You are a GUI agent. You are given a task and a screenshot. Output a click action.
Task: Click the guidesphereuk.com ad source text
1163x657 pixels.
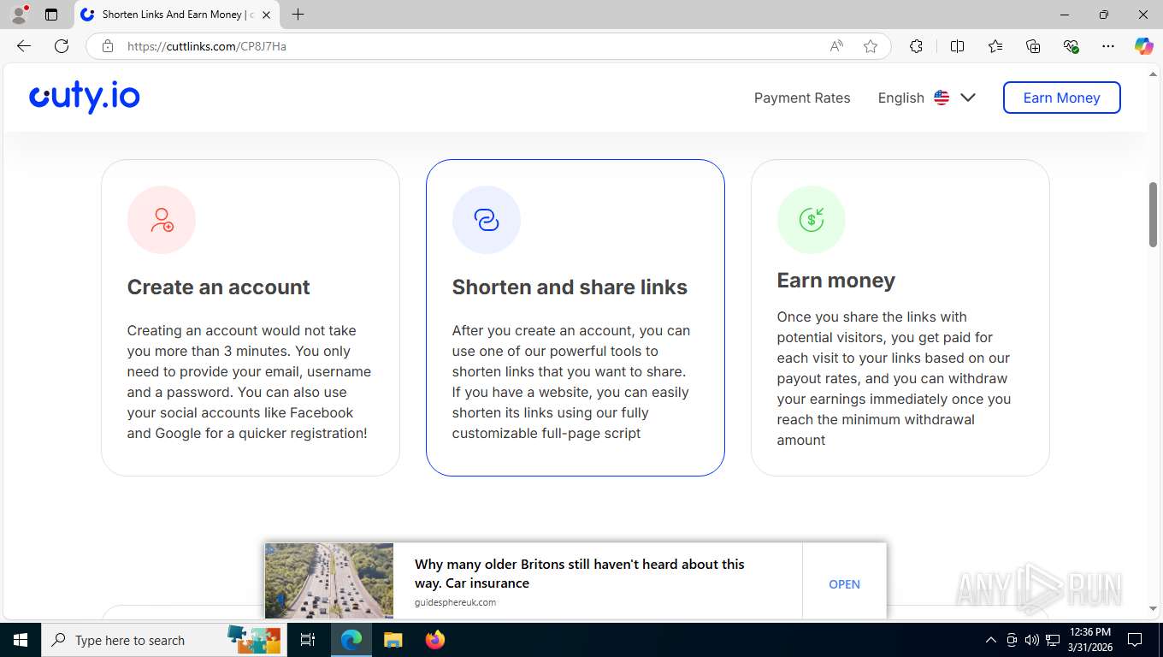pyautogui.click(x=455, y=602)
